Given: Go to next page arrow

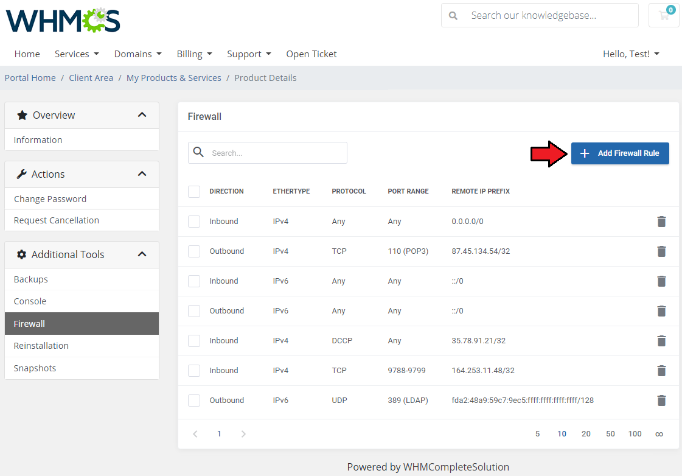Looking at the screenshot, I should (x=243, y=434).
